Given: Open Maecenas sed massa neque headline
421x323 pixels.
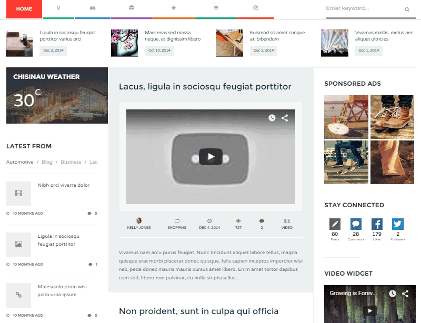Looking at the screenshot, I should click(x=173, y=36).
